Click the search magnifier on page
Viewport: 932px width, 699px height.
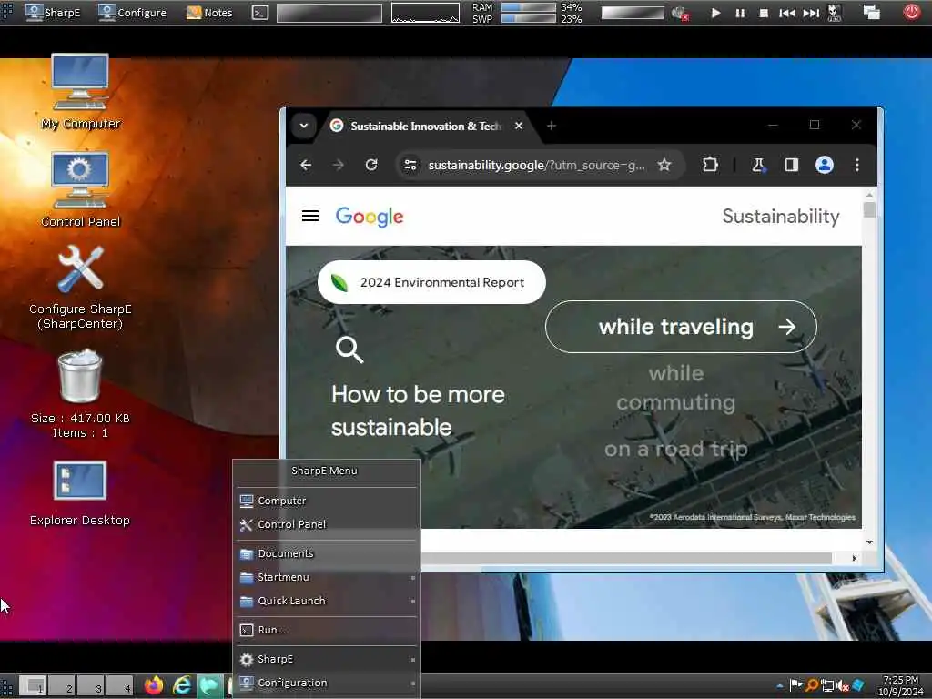349,349
